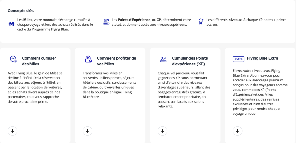Click the 'extra' badge icon
The width and height of the screenshot is (296, 143).
tap(238, 59)
